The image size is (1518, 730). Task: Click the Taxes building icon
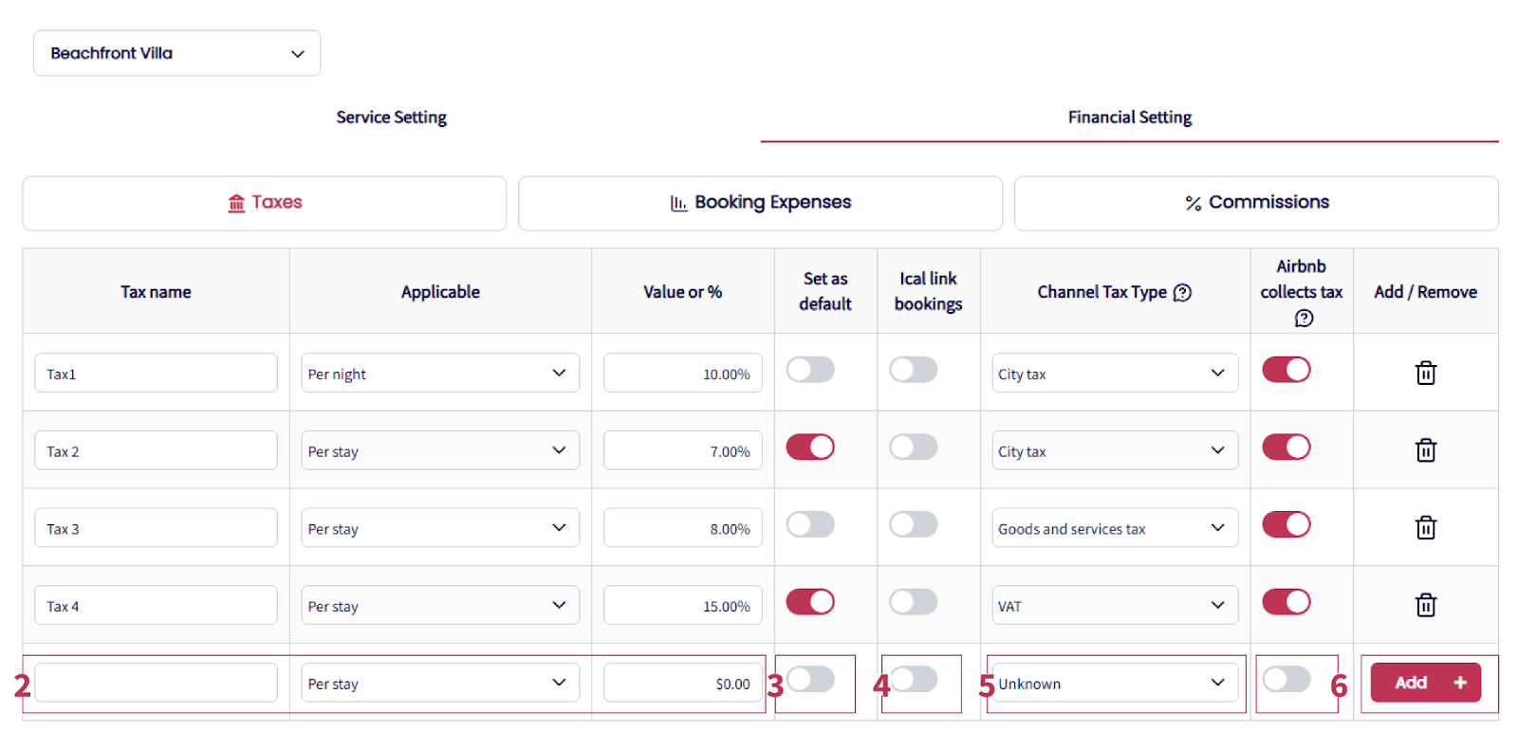click(x=236, y=203)
